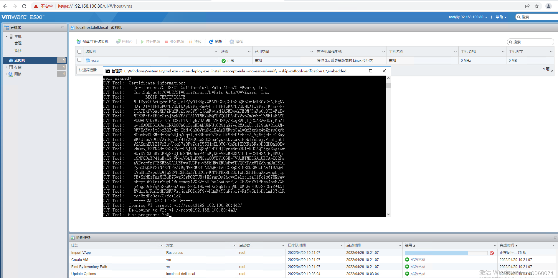Screen dimensions: 558x278
Task: Click the 快速筛选器 quick filter menu
Action: tap(89, 70)
